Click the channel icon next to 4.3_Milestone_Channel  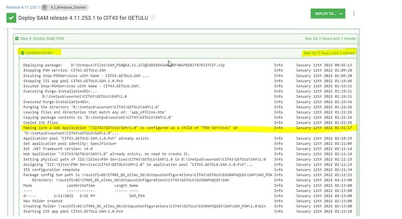(44, 7)
